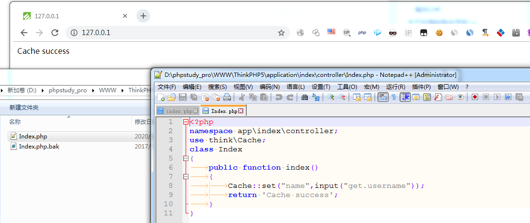This screenshot has width=530, height=223.
Task: Click the php extension icon
Action: click(x=362, y=33)
